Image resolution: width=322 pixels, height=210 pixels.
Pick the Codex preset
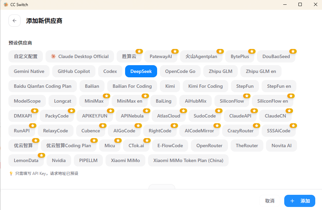(110, 71)
